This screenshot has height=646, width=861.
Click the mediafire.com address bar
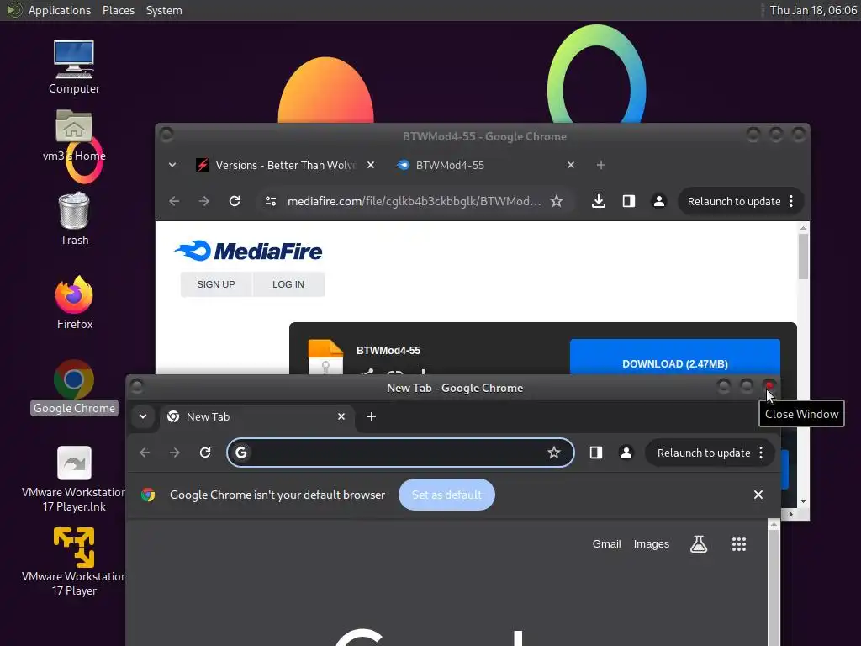coord(414,201)
